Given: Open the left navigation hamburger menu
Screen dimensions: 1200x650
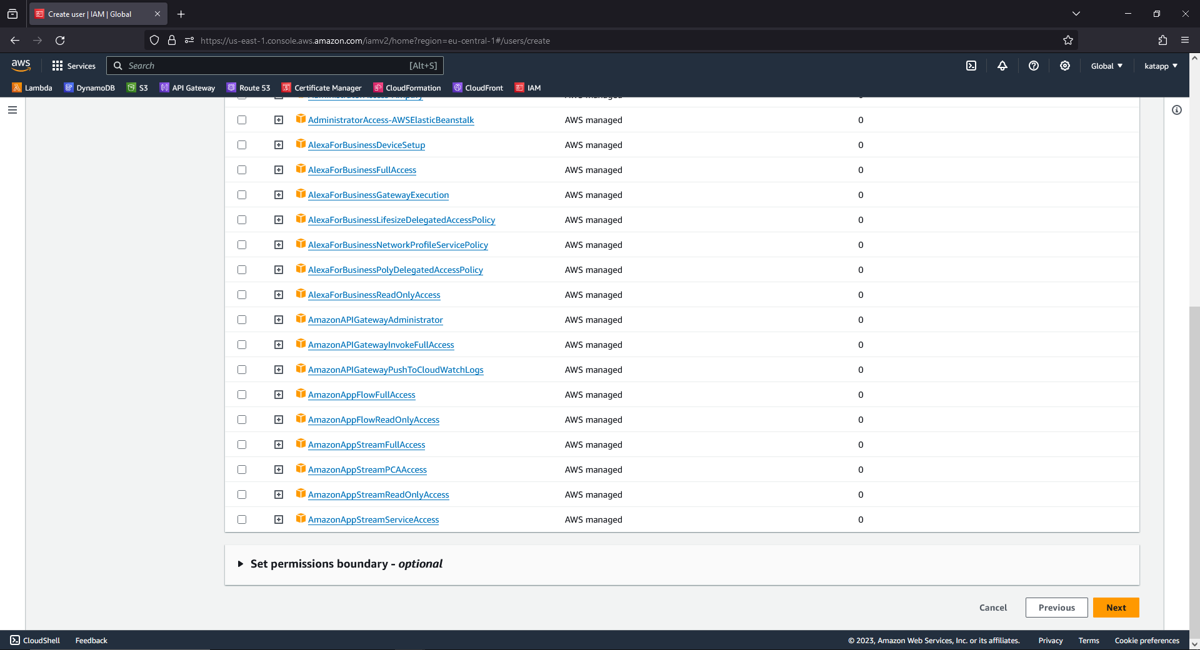Looking at the screenshot, I should click(x=12, y=110).
